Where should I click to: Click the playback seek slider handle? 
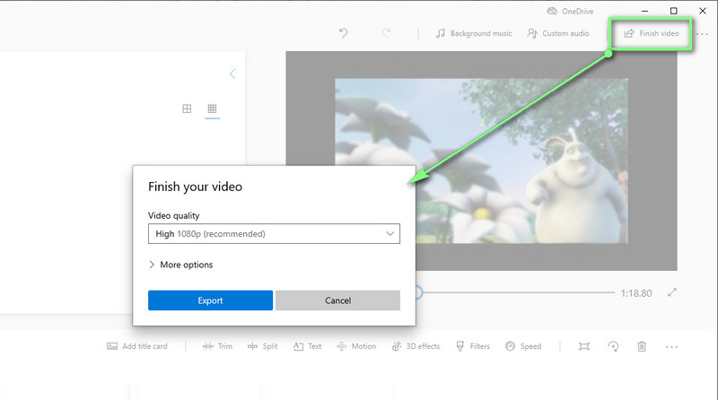point(418,292)
